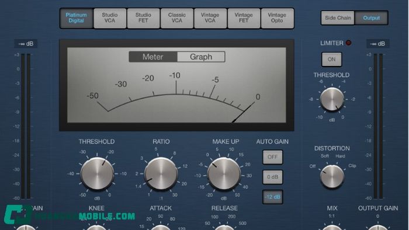Toggle the Limiter ON button
The image size is (409, 230).
click(331, 60)
